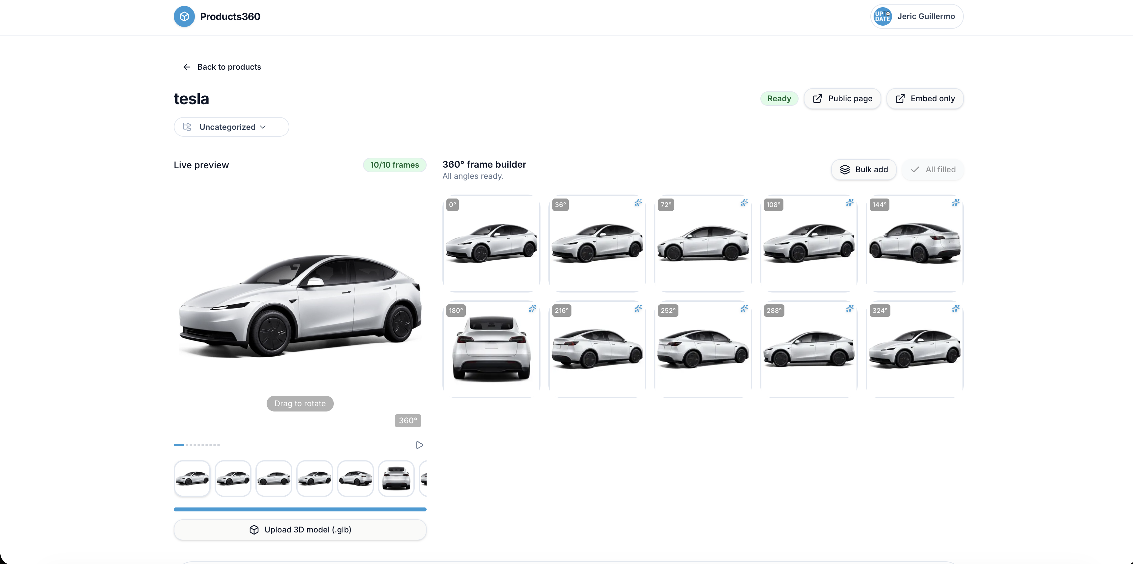The image size is (1133, 564).
Task: Click the All filled button
Action: 933,170
